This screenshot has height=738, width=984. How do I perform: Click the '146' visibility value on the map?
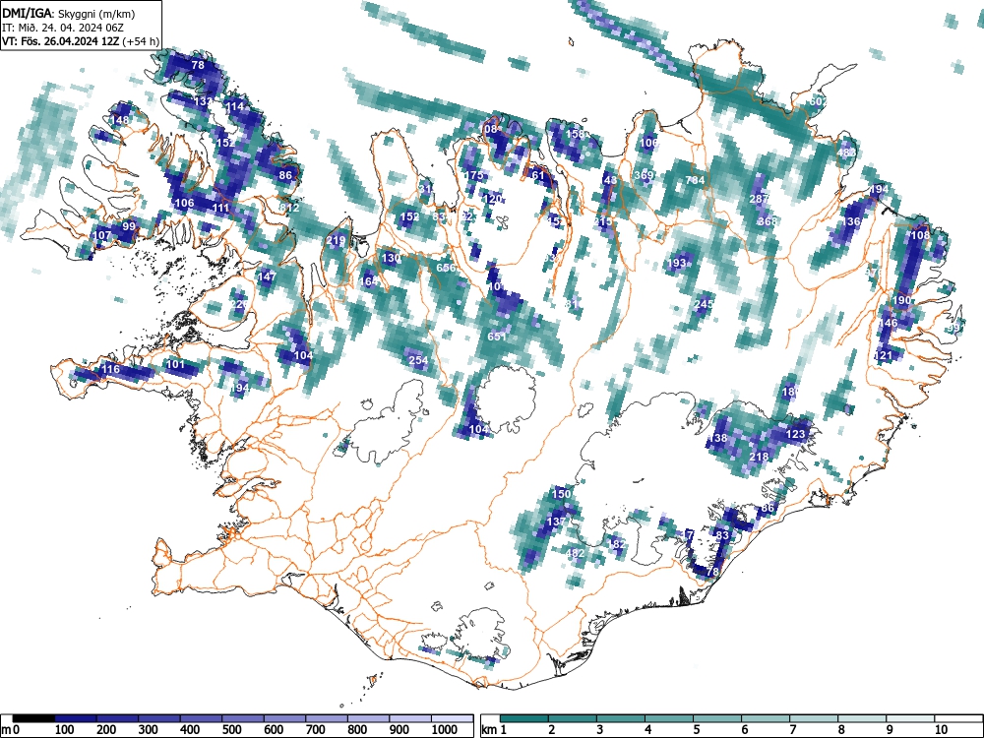coord(888,323)
